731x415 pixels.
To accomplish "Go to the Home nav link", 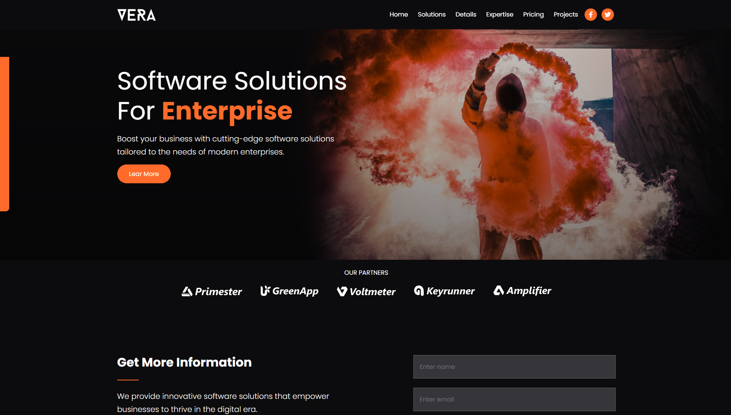I will pos(398,15).
